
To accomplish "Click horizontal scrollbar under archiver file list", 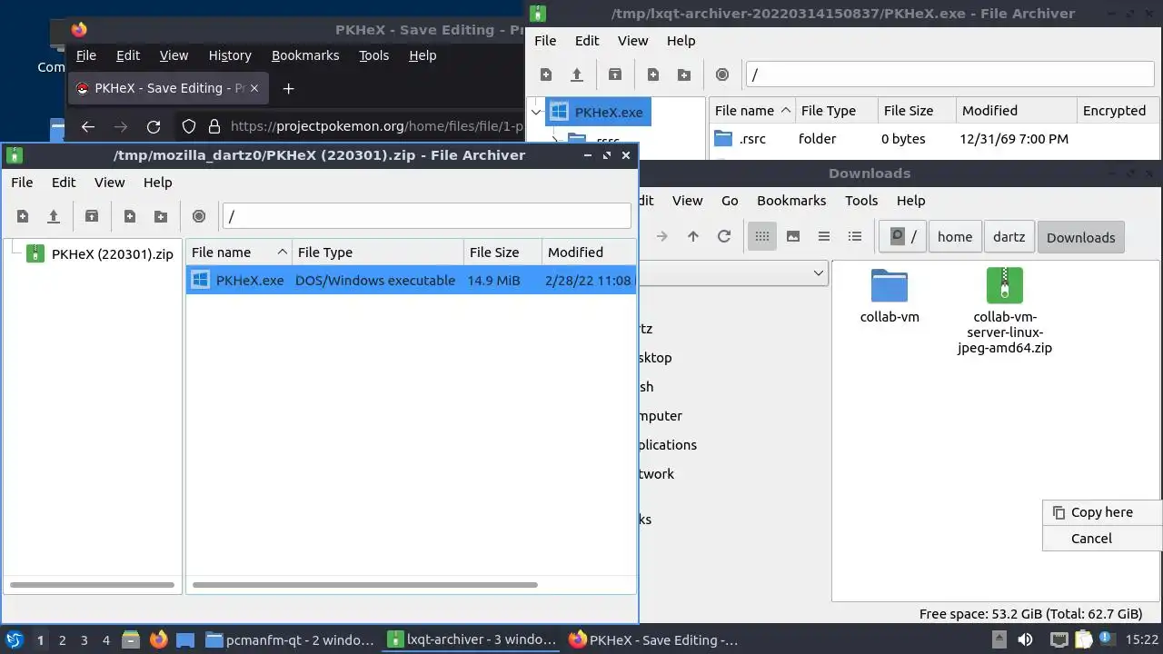I will pyautogui.click(x=365, y=585).
